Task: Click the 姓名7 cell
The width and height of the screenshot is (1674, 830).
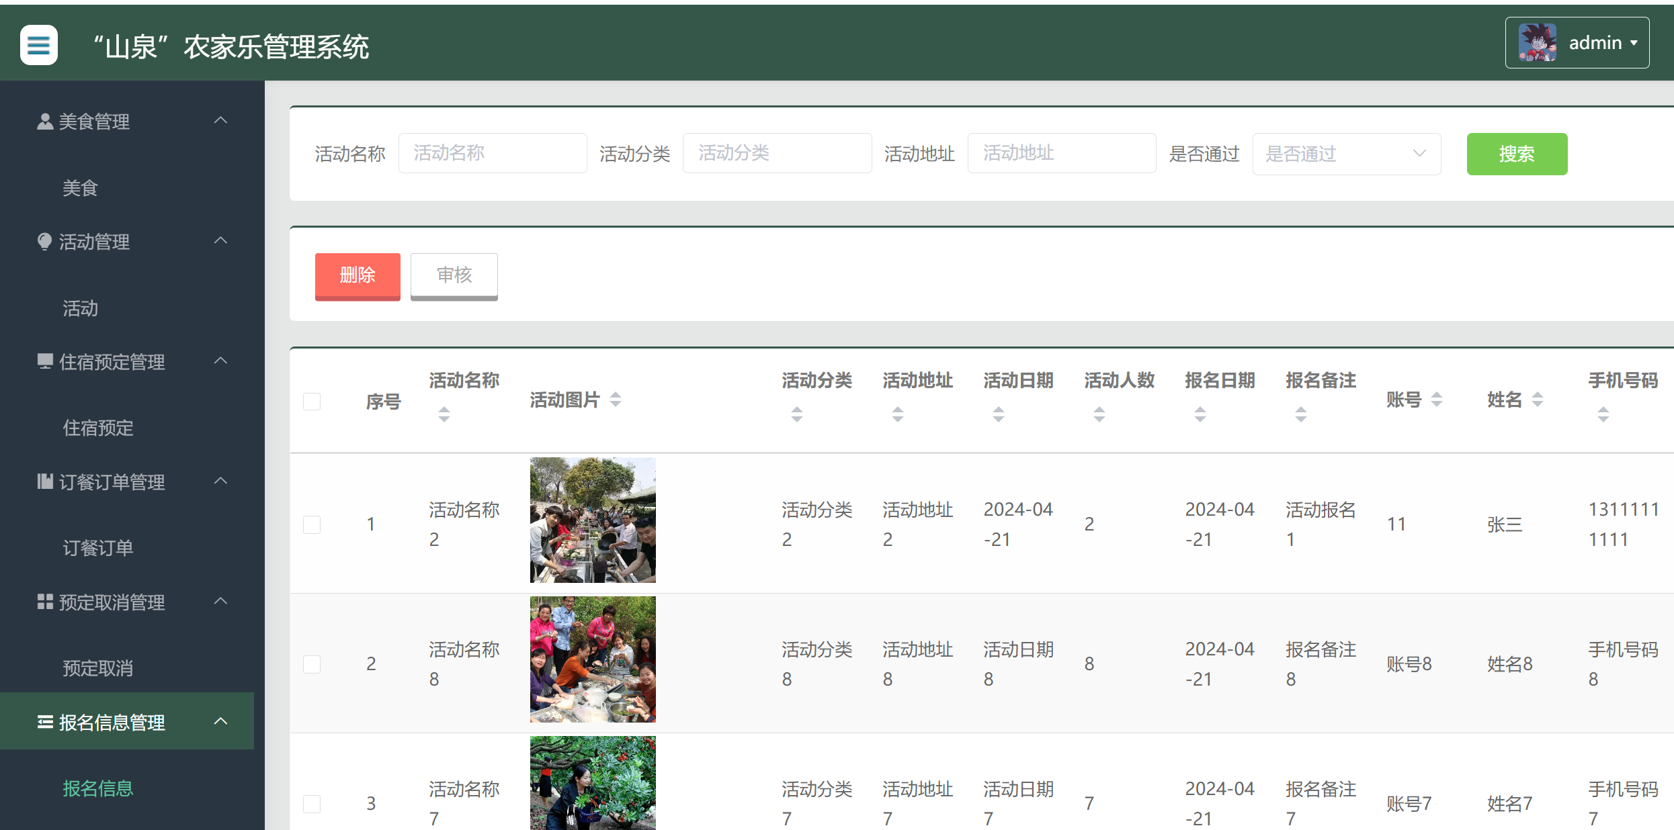Action: tap(1510, 804)
